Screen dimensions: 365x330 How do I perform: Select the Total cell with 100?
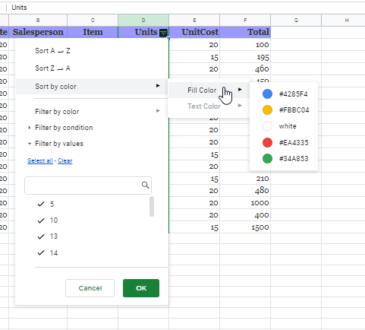pyautogui.click(x=245, y=45)
